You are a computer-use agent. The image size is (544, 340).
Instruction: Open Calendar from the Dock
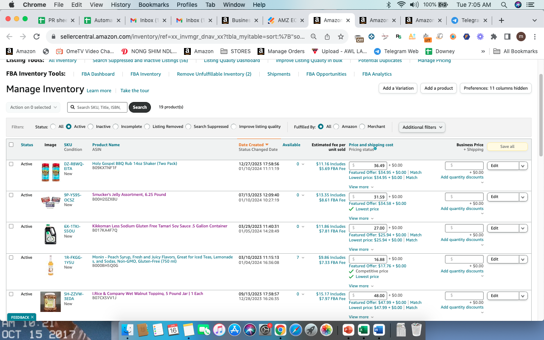point(173,329)
